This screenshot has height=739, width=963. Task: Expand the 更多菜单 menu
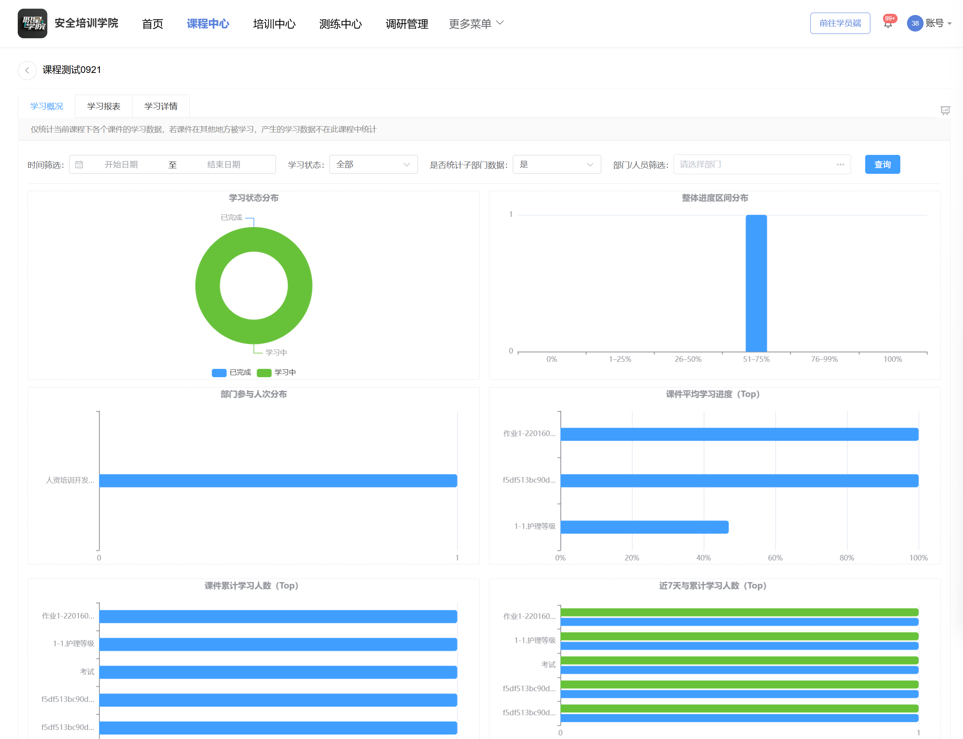(x=476, y=24)
